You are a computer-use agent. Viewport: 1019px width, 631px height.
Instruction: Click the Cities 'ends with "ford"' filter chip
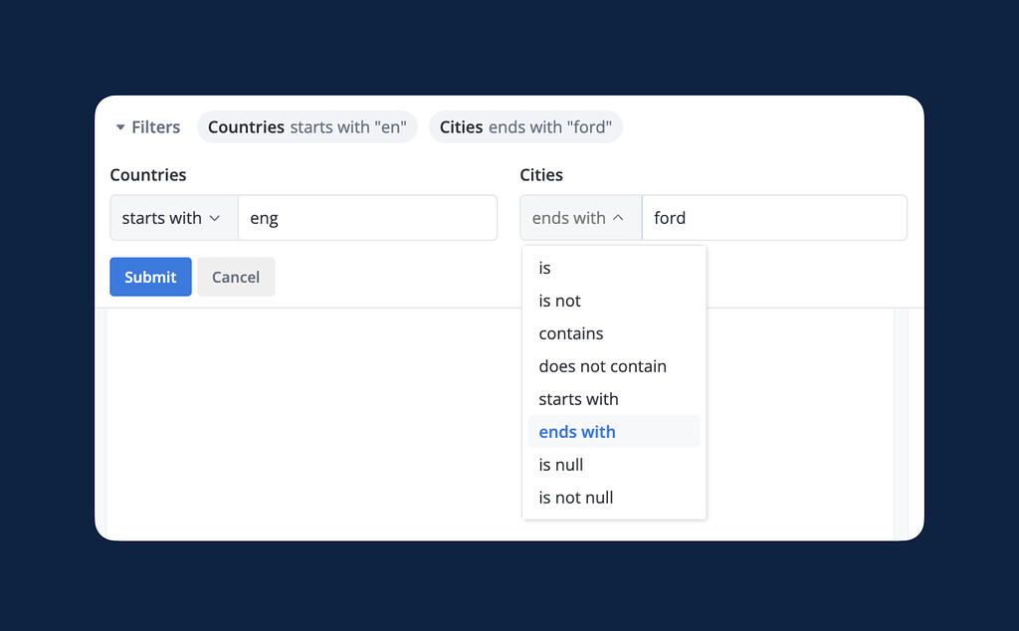[x=525, y=126]
